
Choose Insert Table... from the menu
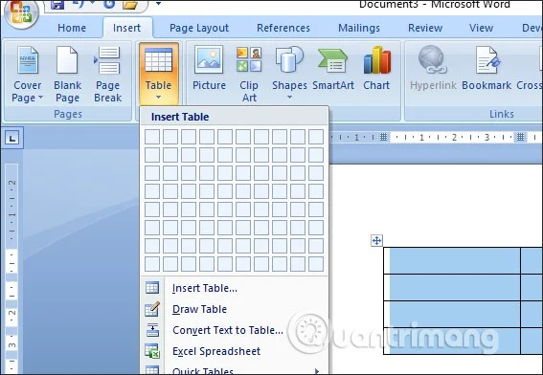pos(205,288)
